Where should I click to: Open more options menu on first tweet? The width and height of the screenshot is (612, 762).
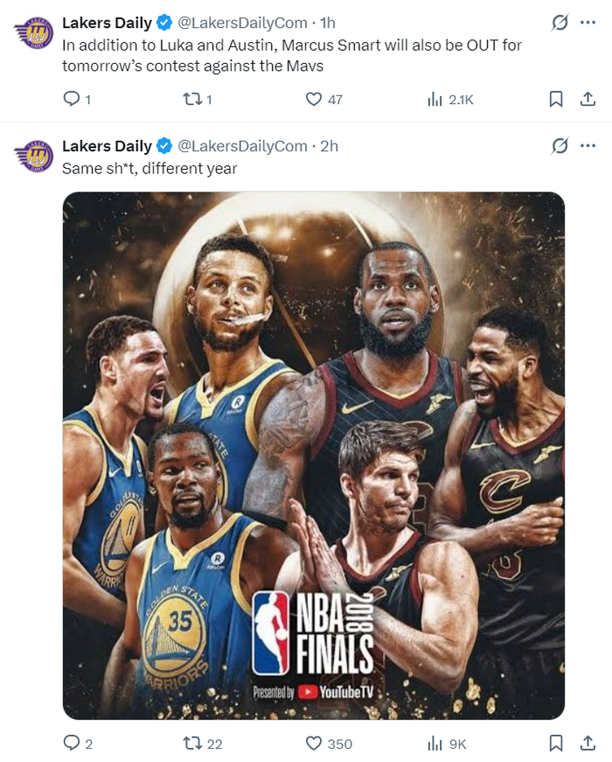pos(588,23)
